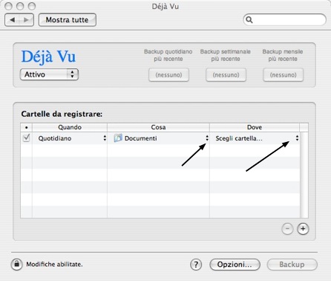Click the table's vertical scrollbar
The height and width of the screenshot is (281, 331).
pyautogui.click(x=304, y=175)
